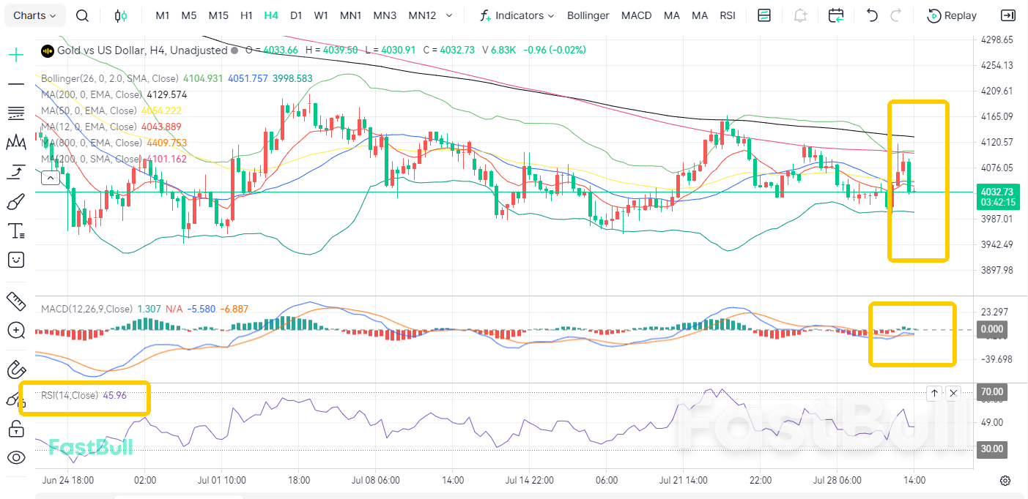Image resolution: width=1028 pixels, height=499 pixels.
Task: Select the crosshair cursor tool
Action: [16, 54]
